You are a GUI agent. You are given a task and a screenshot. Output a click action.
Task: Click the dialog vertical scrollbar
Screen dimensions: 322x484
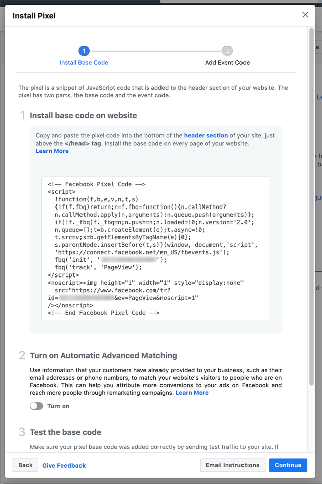tap(311, 207)
